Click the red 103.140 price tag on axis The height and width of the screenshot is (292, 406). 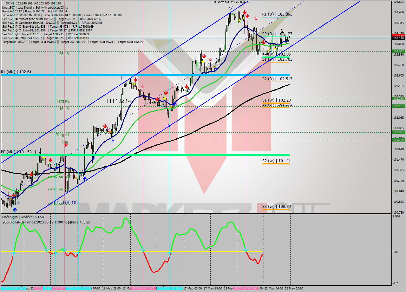[399, 36]
